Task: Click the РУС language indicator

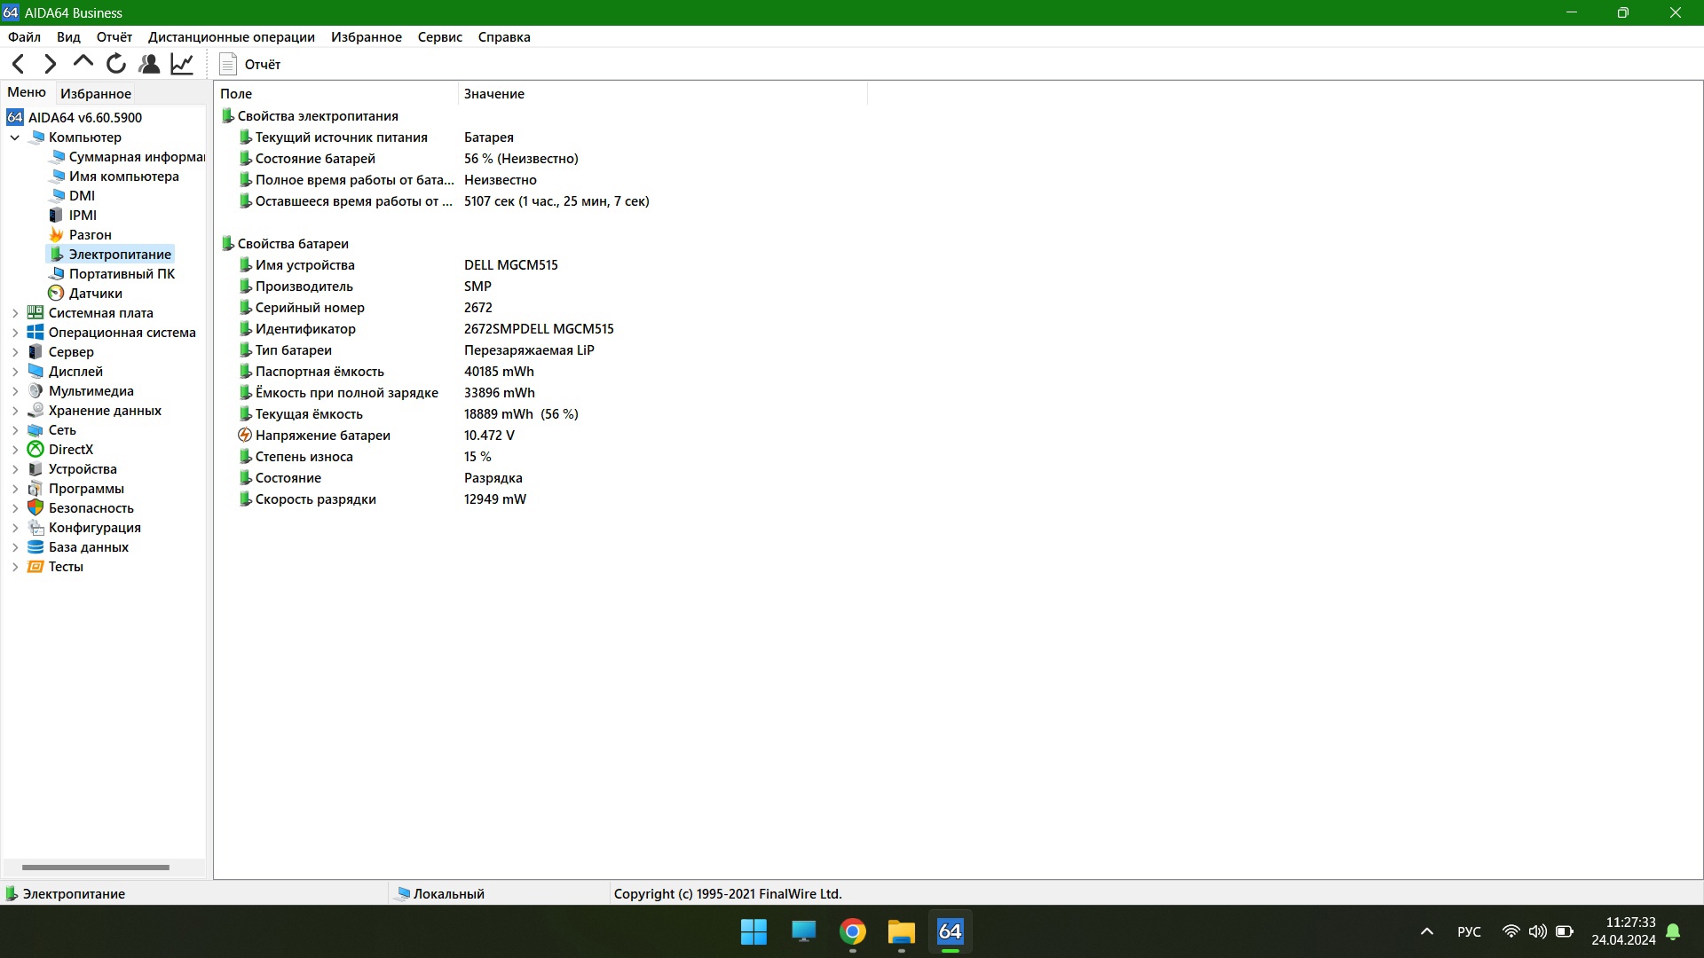Action: pyautogui.click(x=1469, y=931)
